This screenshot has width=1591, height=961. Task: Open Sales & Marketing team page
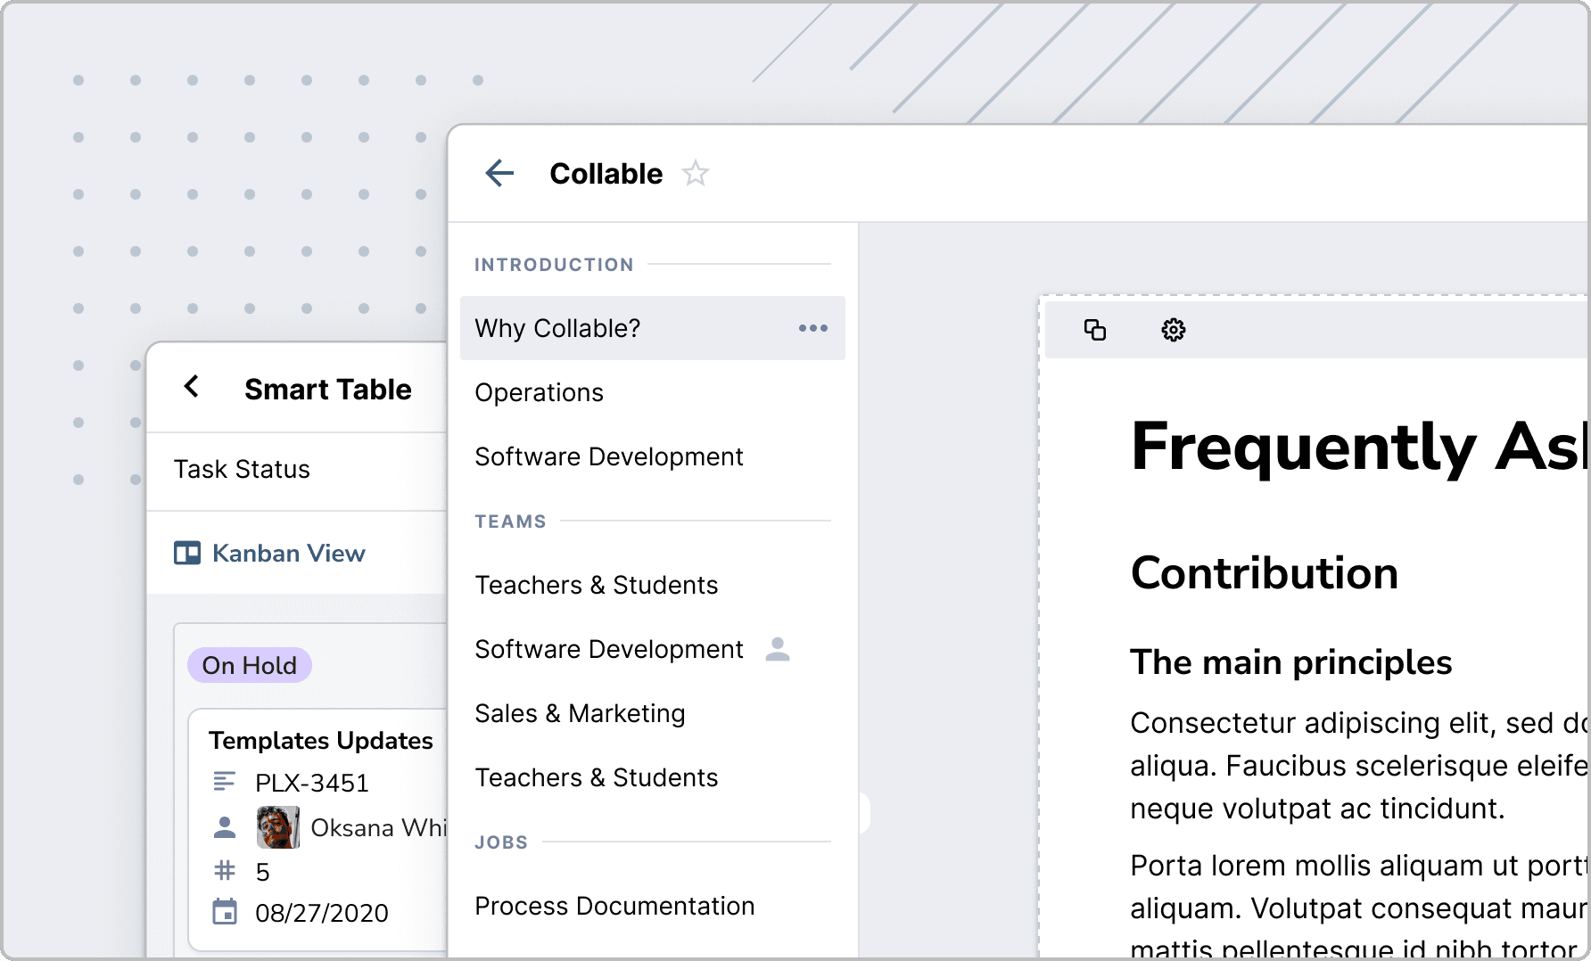point(581,713)
